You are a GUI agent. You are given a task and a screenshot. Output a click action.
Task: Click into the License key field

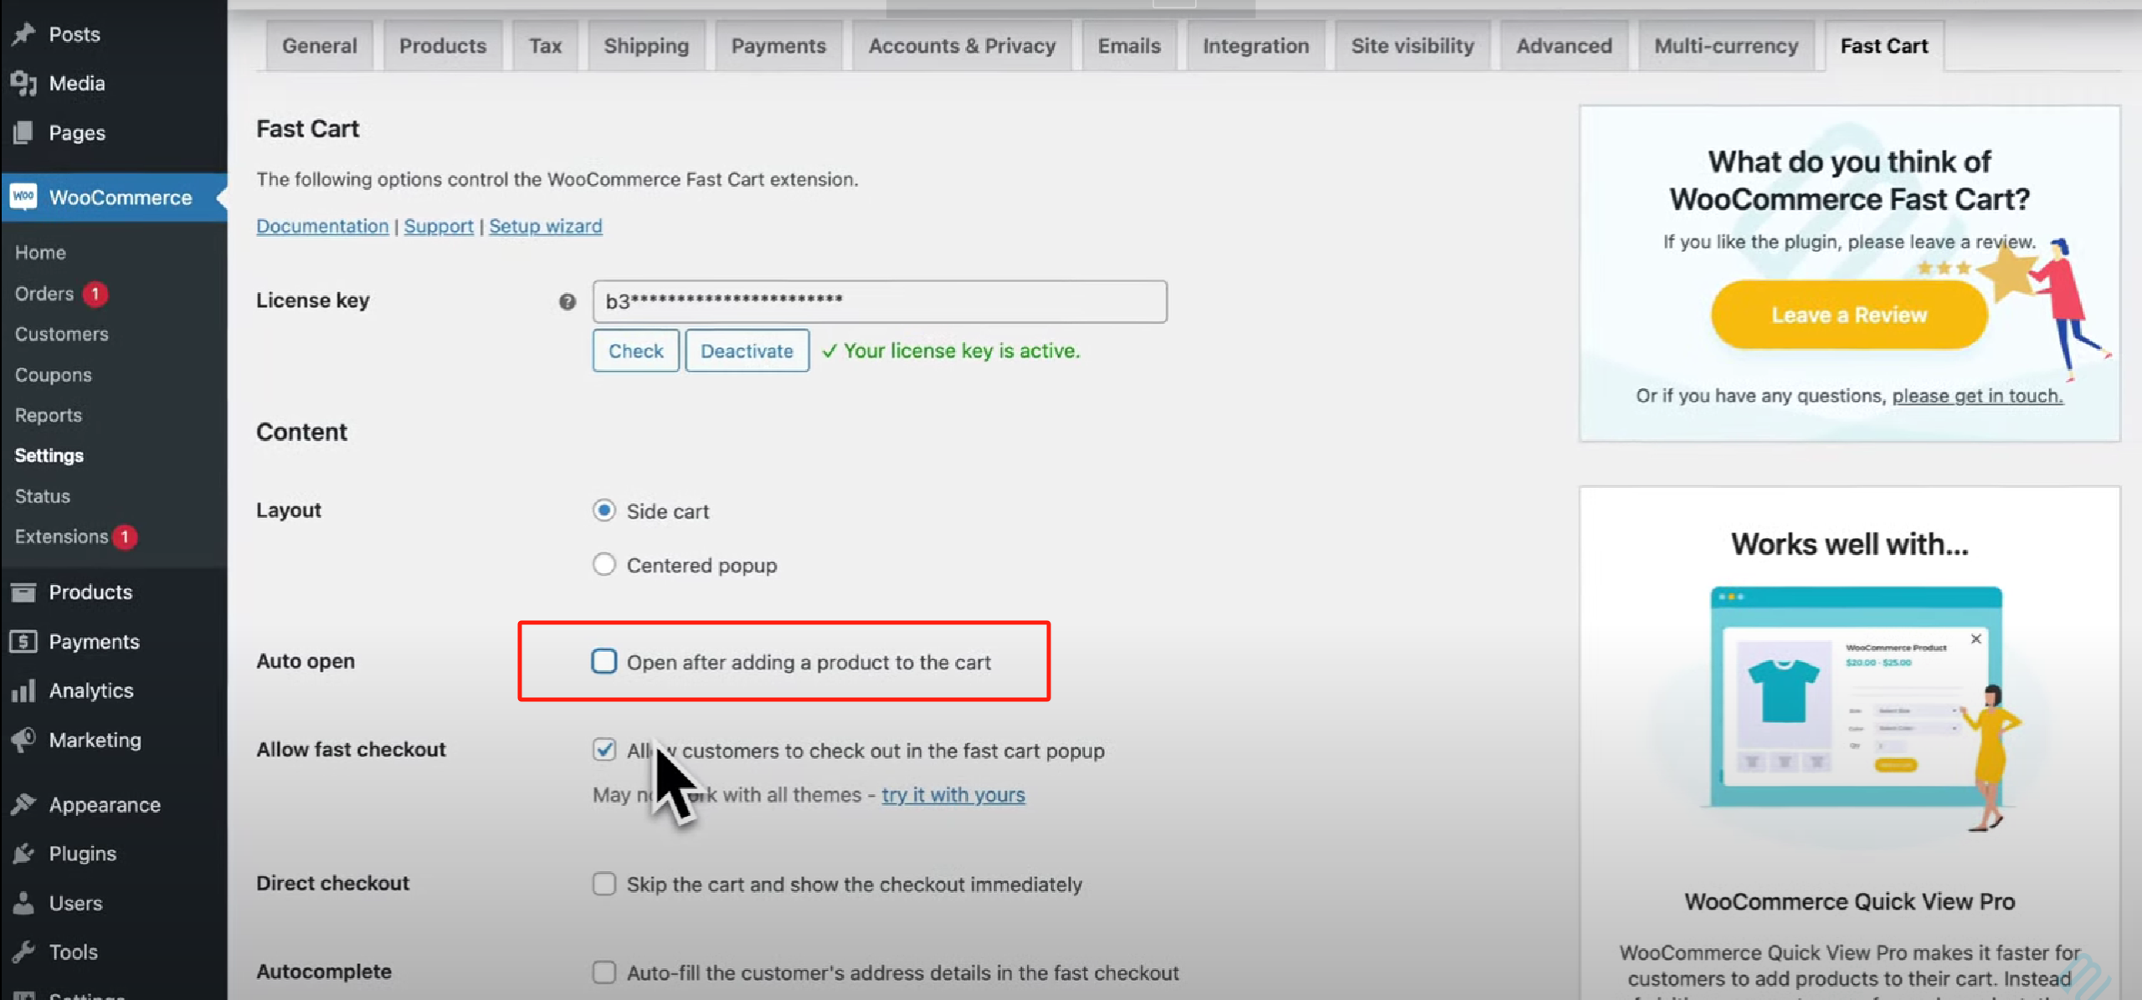pyautogui.click(x=879, y=301)
